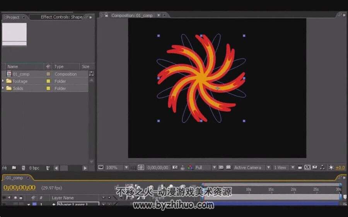Viewport: 348px width, 217px height.
Task: Click the project item thumbnail preview
Action: (x=14, y=34)
